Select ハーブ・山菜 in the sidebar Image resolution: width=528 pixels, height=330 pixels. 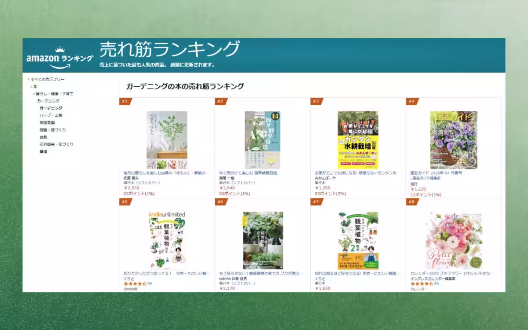(51, 115)
